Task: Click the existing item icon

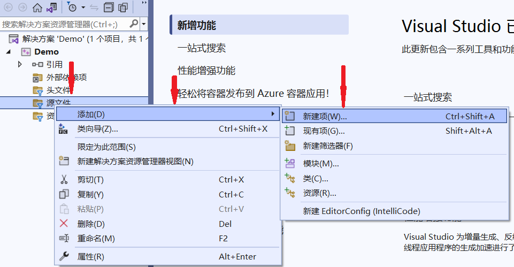Action: pyautogui.click(x=289, y=131)
